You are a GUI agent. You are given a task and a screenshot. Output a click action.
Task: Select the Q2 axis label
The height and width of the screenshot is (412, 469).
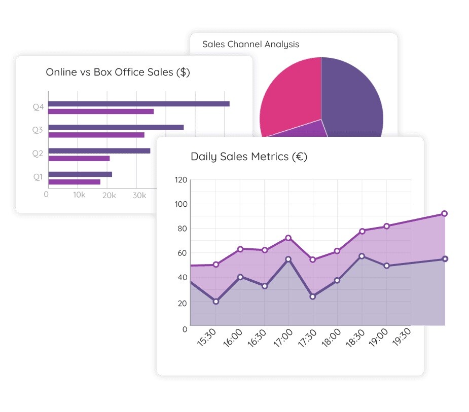tap(38, 154)
